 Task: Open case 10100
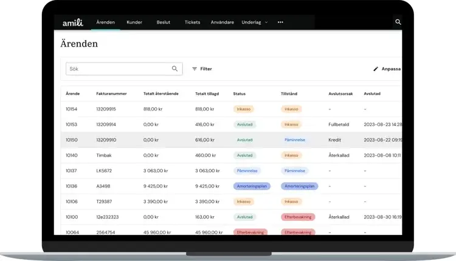click(x=72, y=217)
